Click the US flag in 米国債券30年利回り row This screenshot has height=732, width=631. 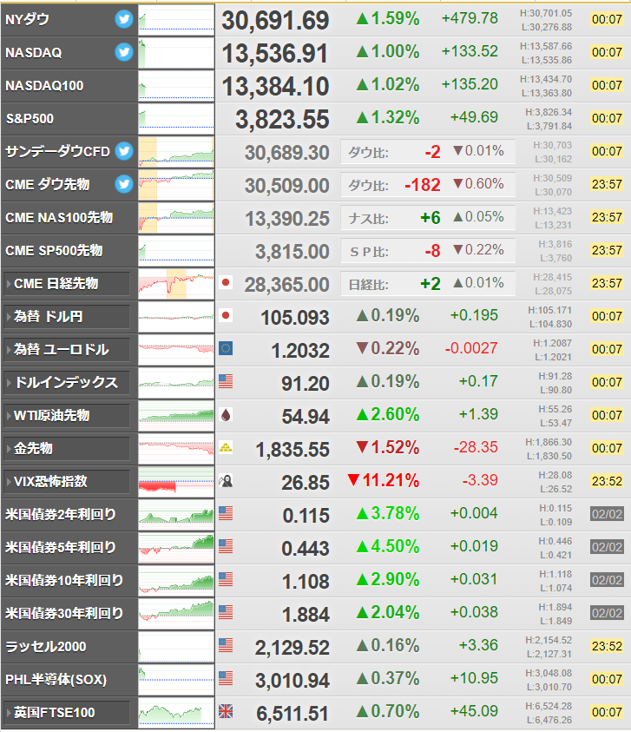click(x=226, y=612)
